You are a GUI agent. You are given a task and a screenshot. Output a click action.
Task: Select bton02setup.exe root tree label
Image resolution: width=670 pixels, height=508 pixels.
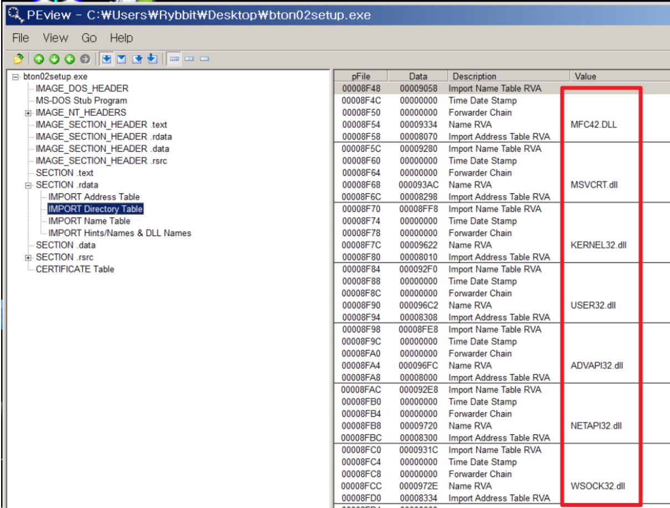pyautogui.click(x=55, y=76)
